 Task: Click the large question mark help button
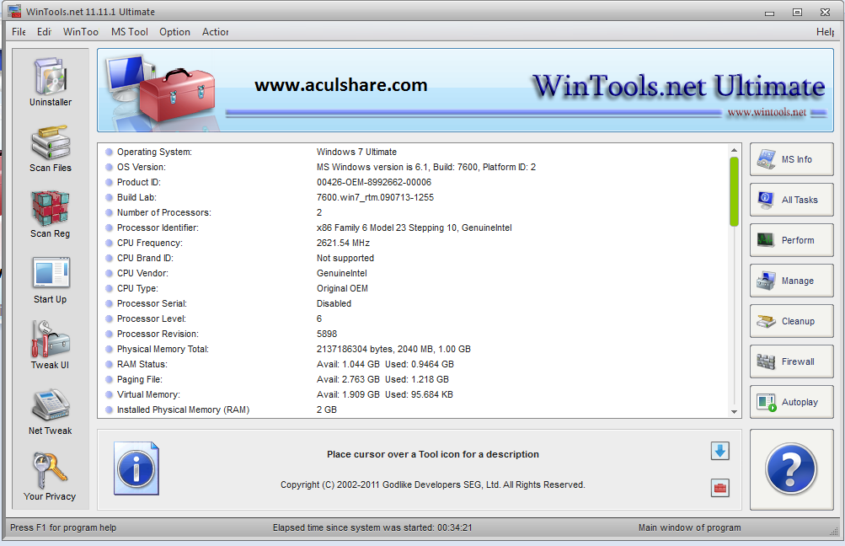point(790,470)
